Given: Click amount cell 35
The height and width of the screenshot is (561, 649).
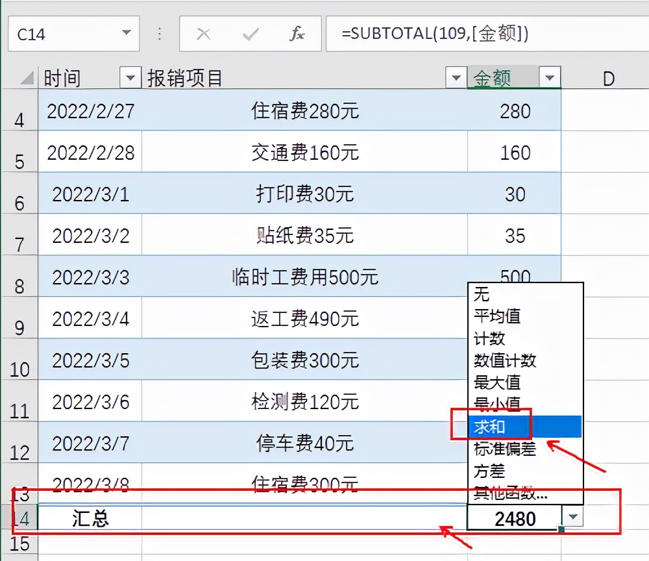Looking at the screenshot, I should click(515, 236).
